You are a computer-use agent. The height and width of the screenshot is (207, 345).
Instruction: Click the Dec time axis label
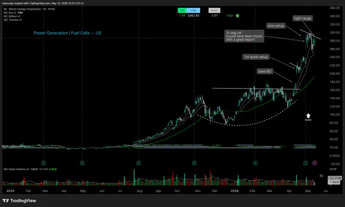215,191
